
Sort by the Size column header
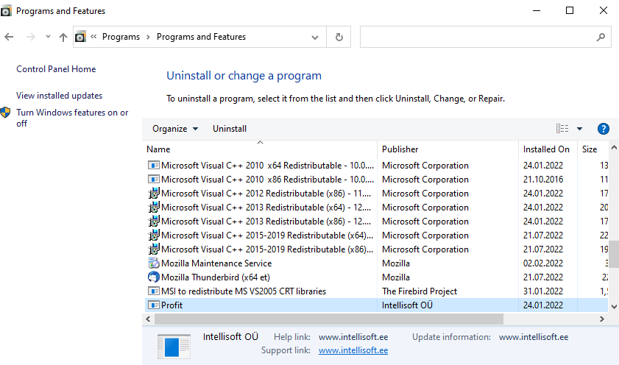tap(593, 149)
